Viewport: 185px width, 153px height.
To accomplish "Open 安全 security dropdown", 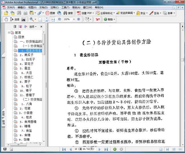I will (142, 13).
